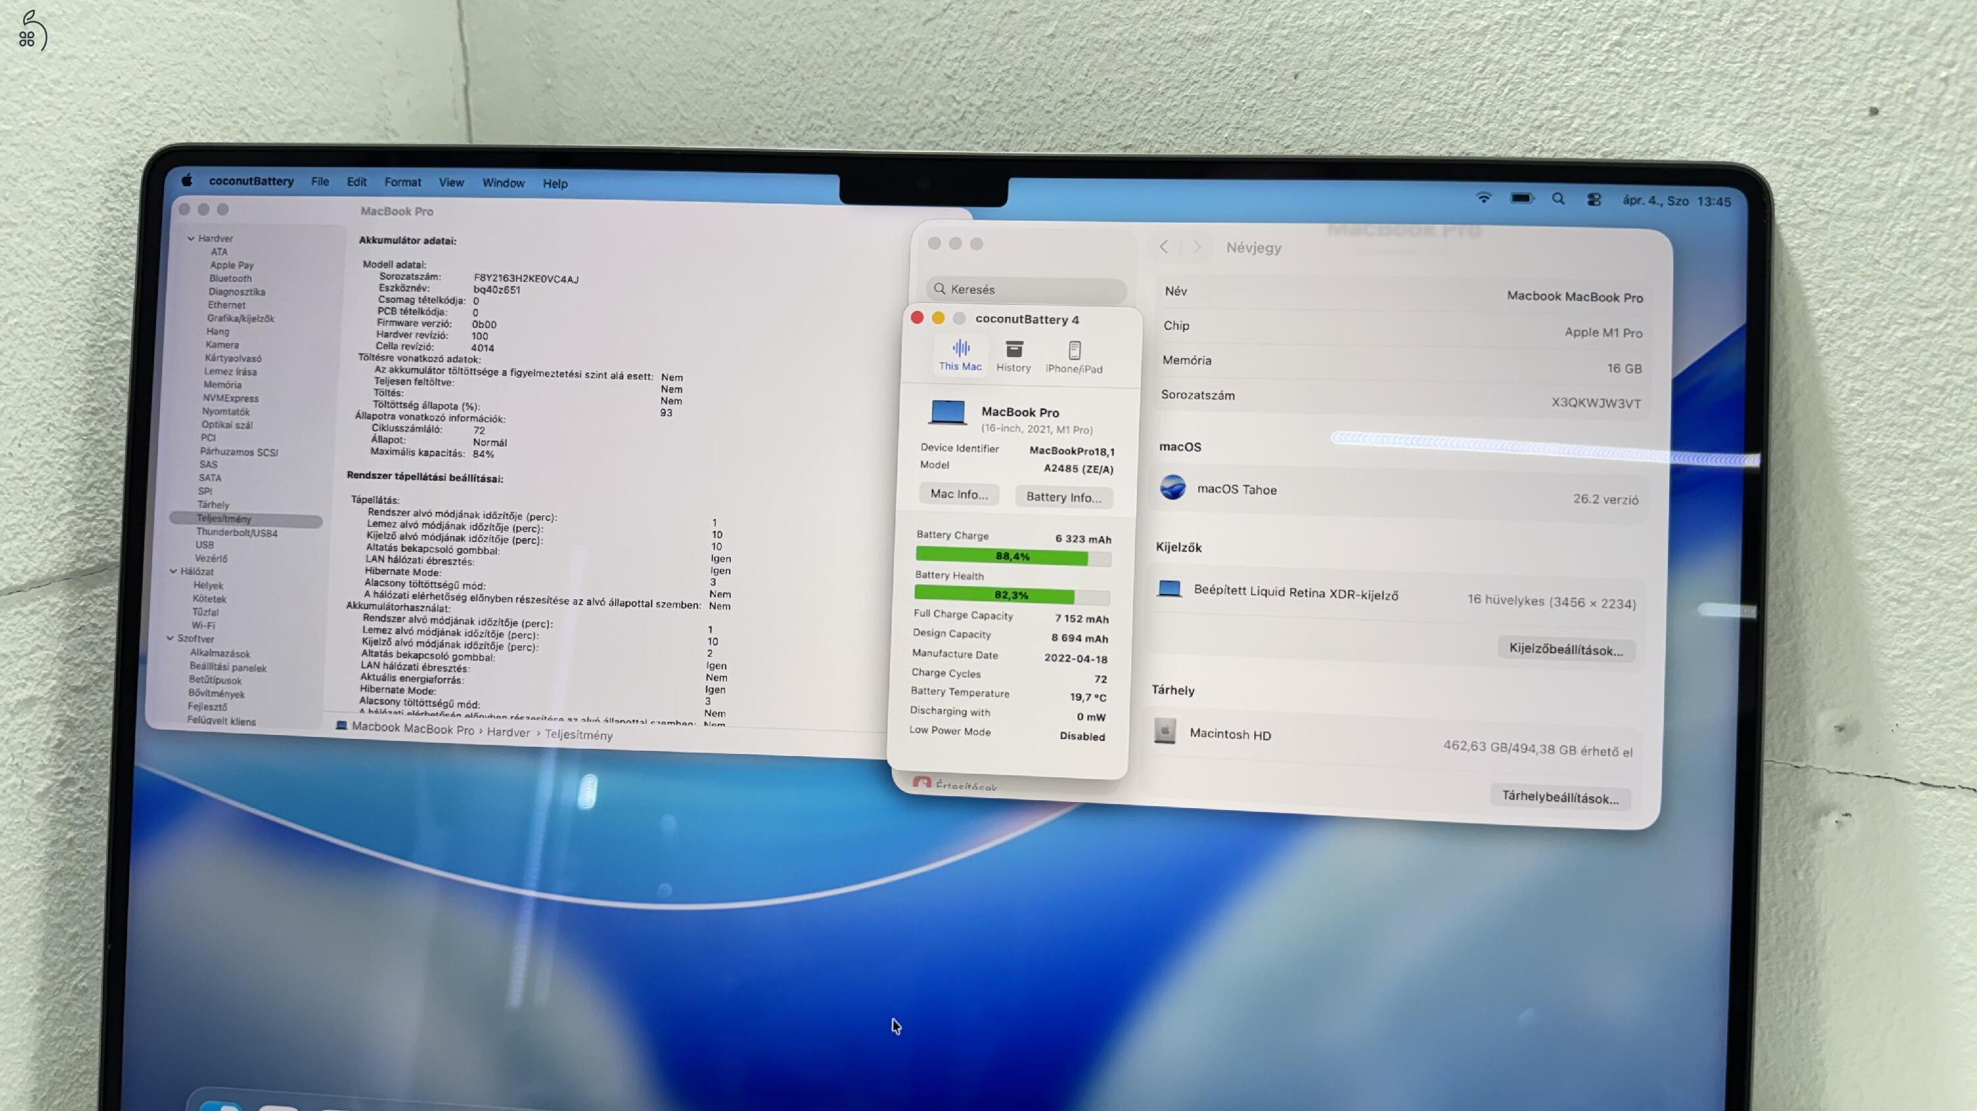This screenshot has width=1977, height=1111.
Task: Collapse the Hardver section in the sidebar
Action: pos(190,238)
